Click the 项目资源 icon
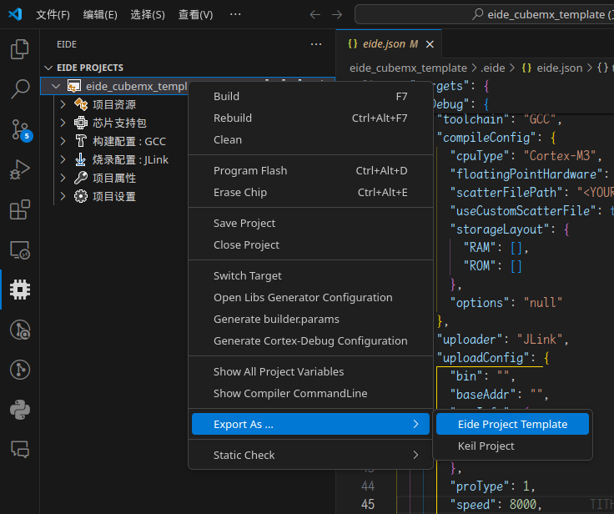 [x=81, y=104]
